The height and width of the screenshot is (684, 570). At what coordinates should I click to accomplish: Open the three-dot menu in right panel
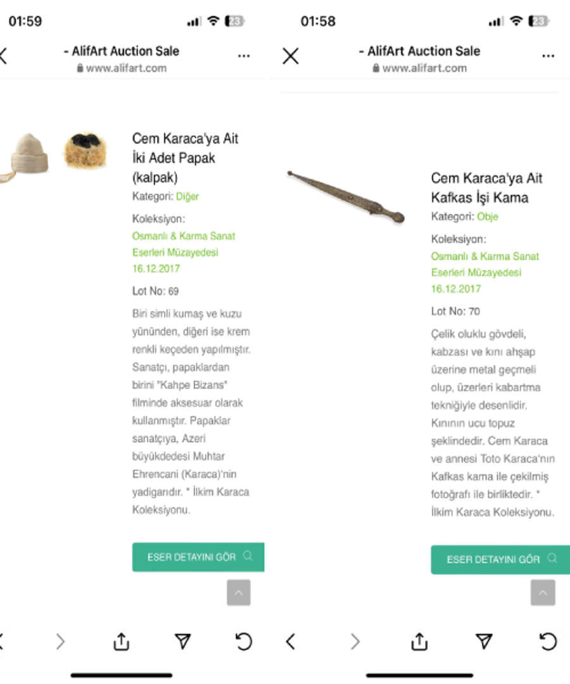[x=548, y=56]
